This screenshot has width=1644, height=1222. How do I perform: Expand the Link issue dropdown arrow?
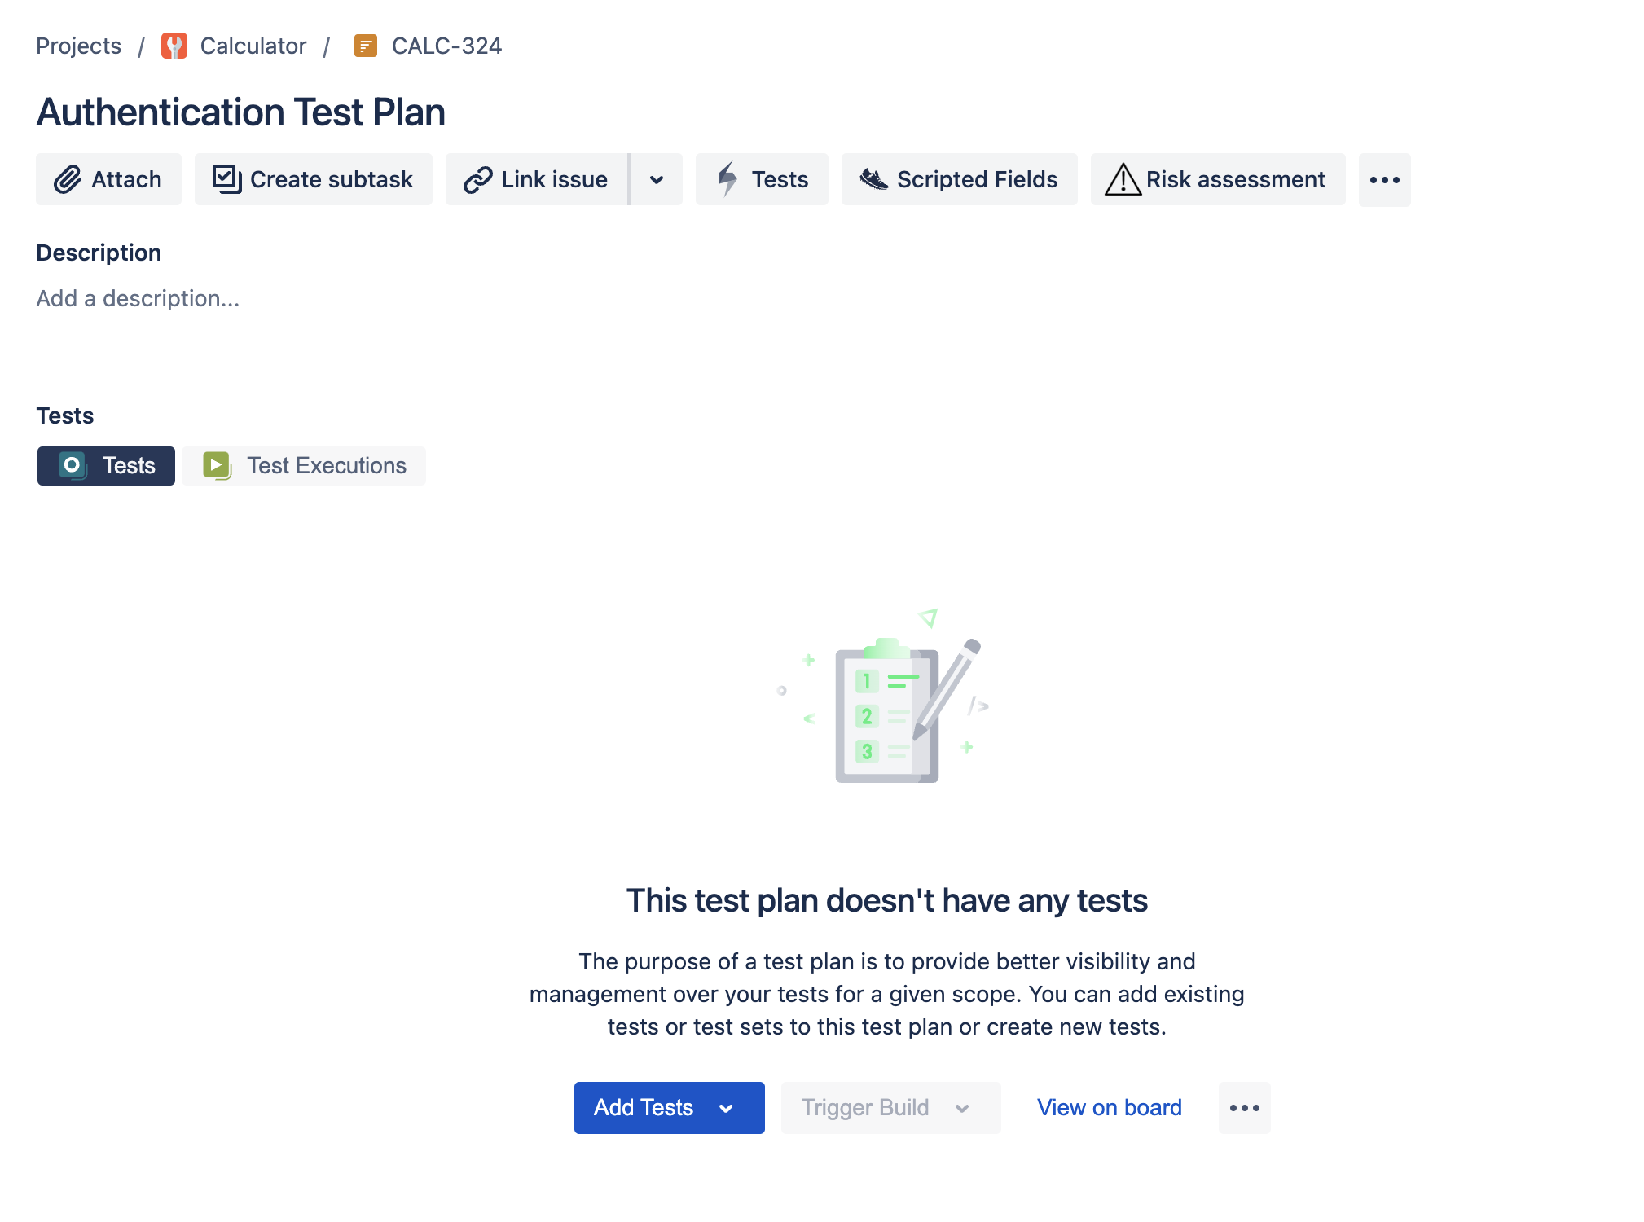(x=657, y=179)
